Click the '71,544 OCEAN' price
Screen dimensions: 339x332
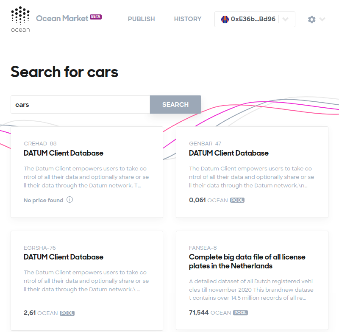[210, 312]
